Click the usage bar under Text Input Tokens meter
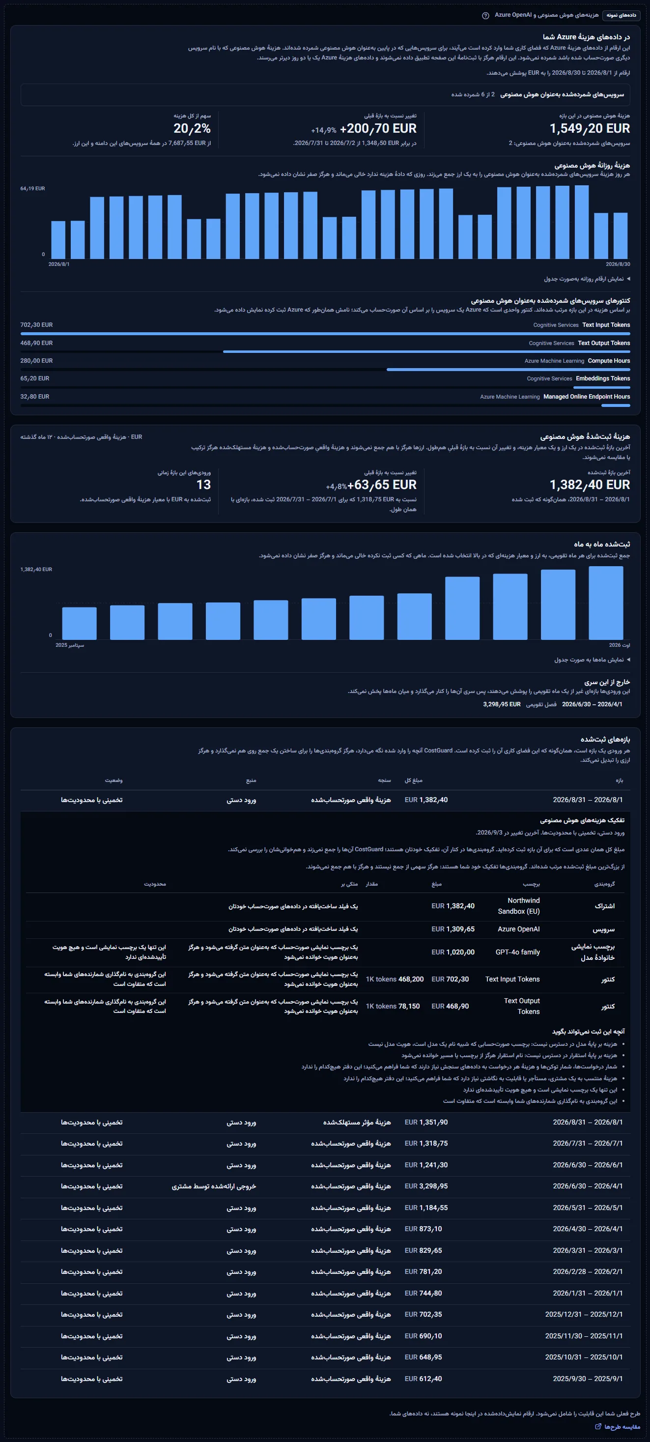Viewport: 650px width, 1442px height. [x=325, y=334]
